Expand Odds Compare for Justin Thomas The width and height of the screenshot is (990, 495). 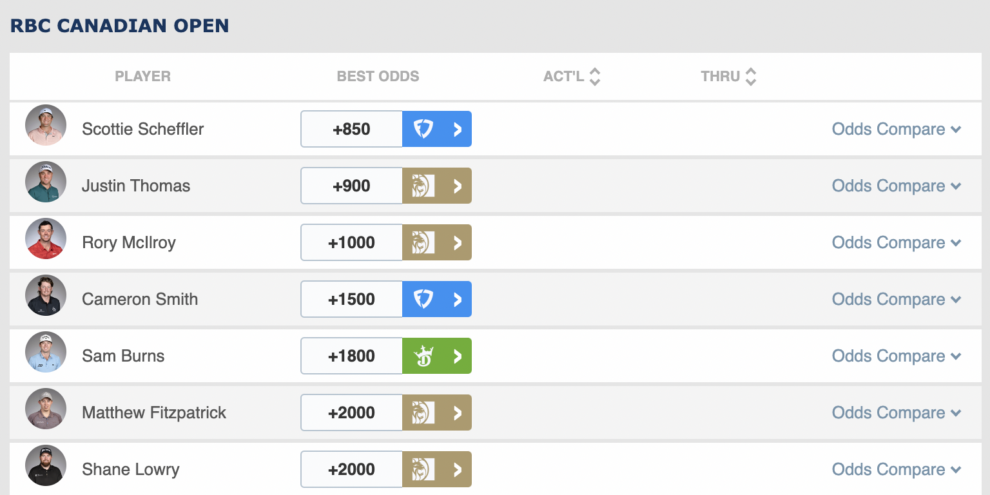coord(897,186)
